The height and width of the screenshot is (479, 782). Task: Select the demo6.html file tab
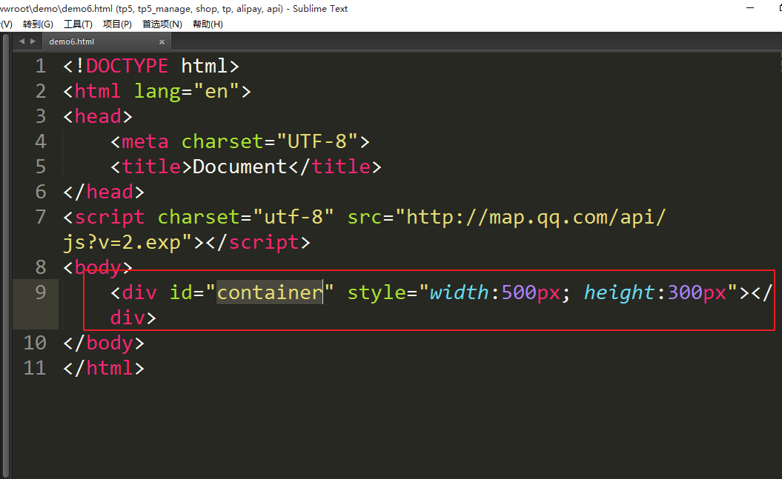click(x=72, y=42)
